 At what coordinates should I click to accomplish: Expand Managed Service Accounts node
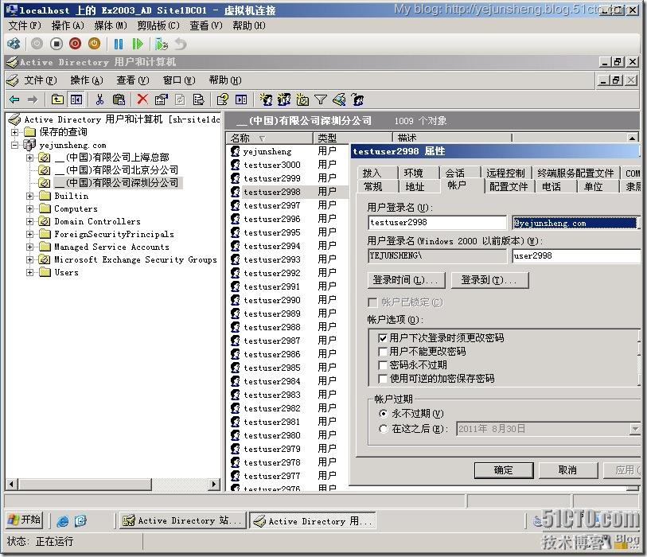(29, 247)
